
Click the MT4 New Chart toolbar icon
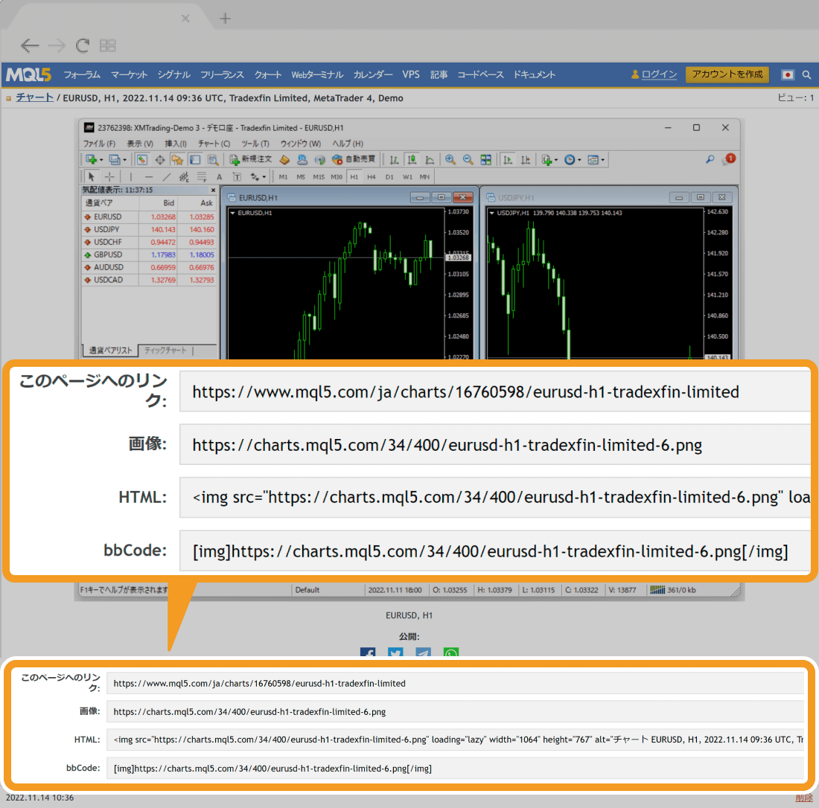tap(92, 160)
